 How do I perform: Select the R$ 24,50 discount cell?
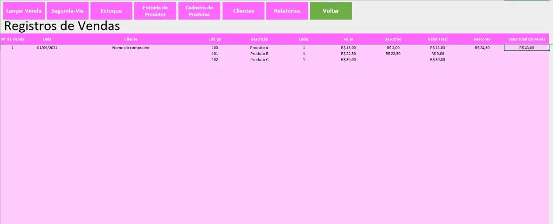482,48
